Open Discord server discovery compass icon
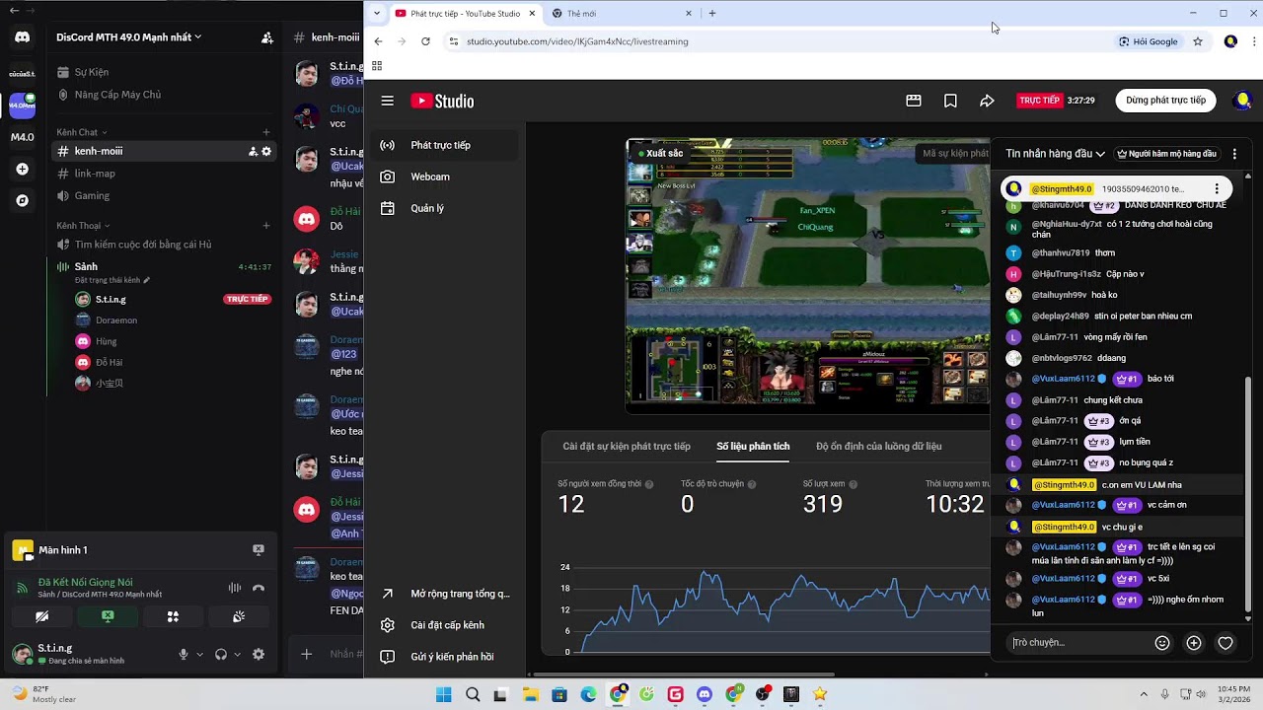 [22, 200]
